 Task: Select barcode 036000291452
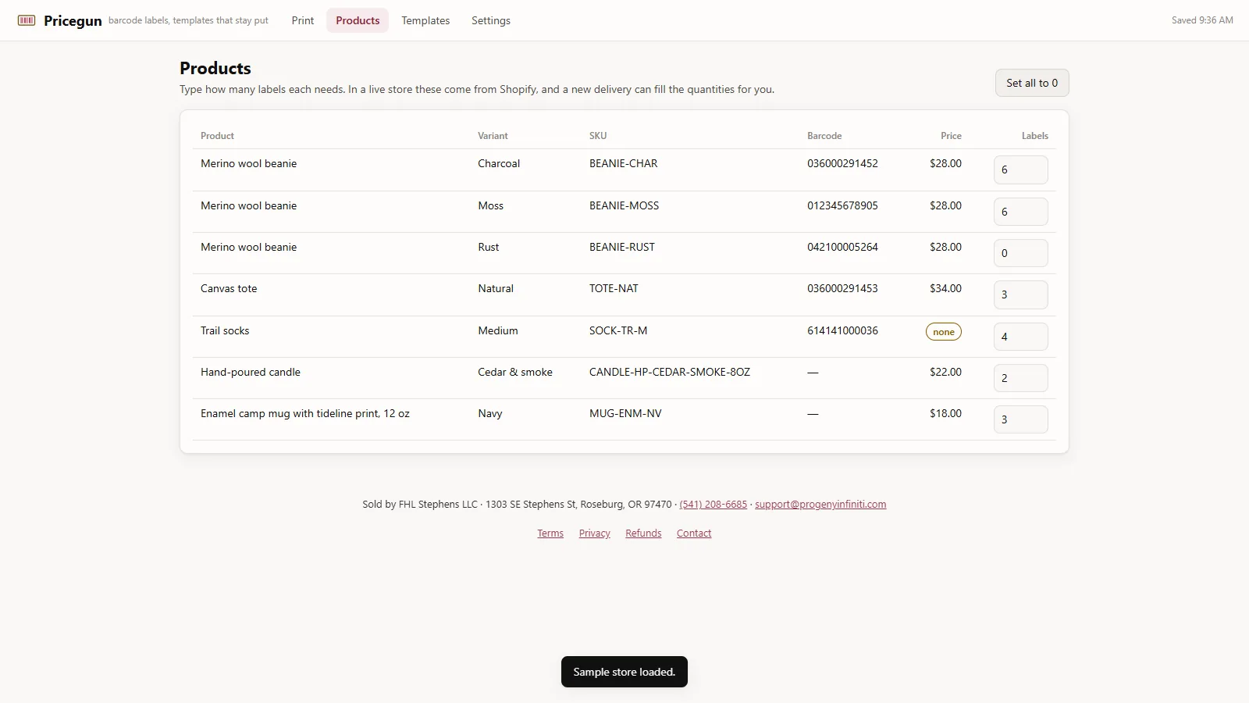point(842,164)
